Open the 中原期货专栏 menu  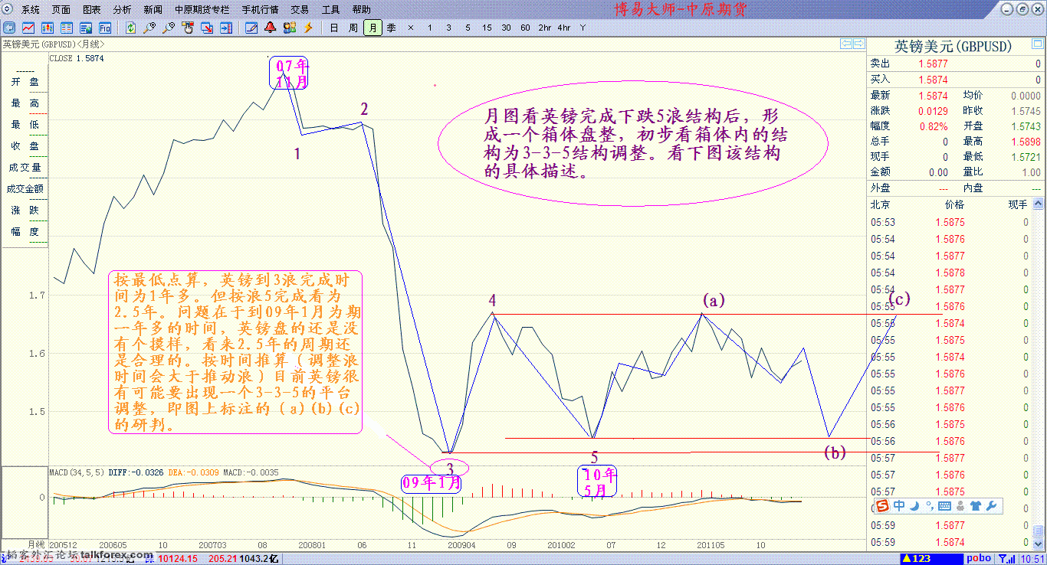click(202, 10)
